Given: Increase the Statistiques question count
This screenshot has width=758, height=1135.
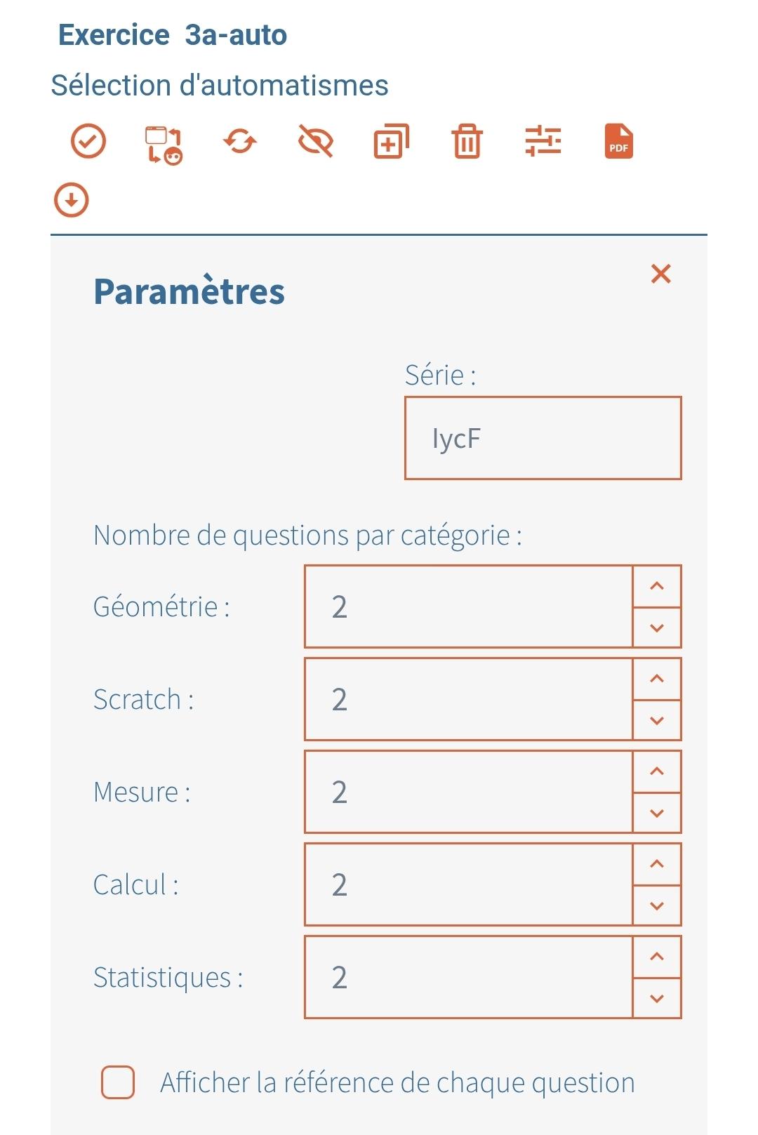Looking at the screenshot, I should click(x=657, y=957).
